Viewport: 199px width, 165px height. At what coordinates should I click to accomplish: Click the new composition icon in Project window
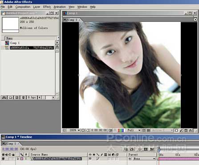click(17, 97)
